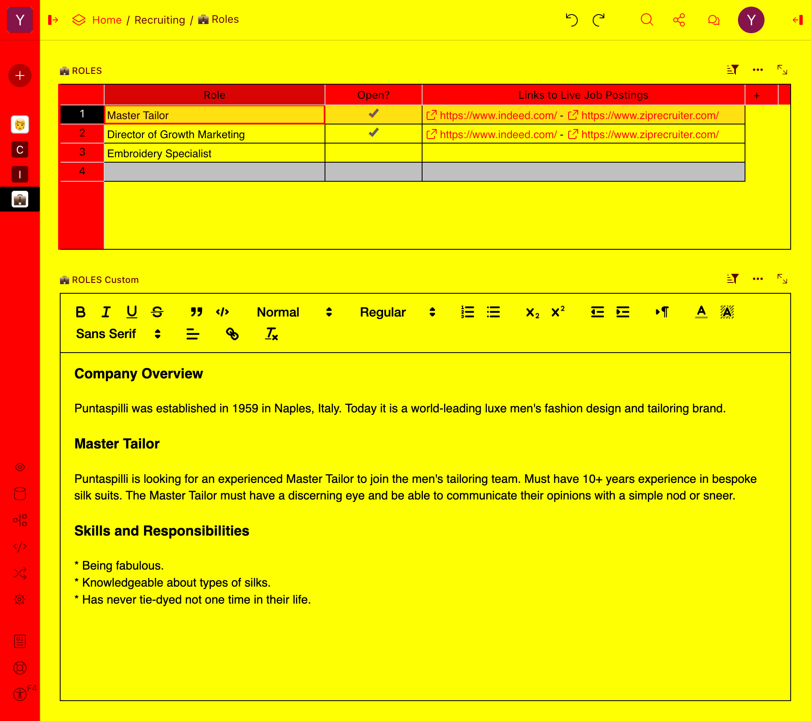
Task: Open text background color picker
Action: tap(727, 312)
